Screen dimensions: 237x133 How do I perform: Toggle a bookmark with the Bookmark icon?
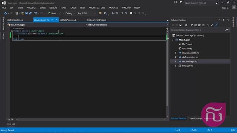point(131,13)
